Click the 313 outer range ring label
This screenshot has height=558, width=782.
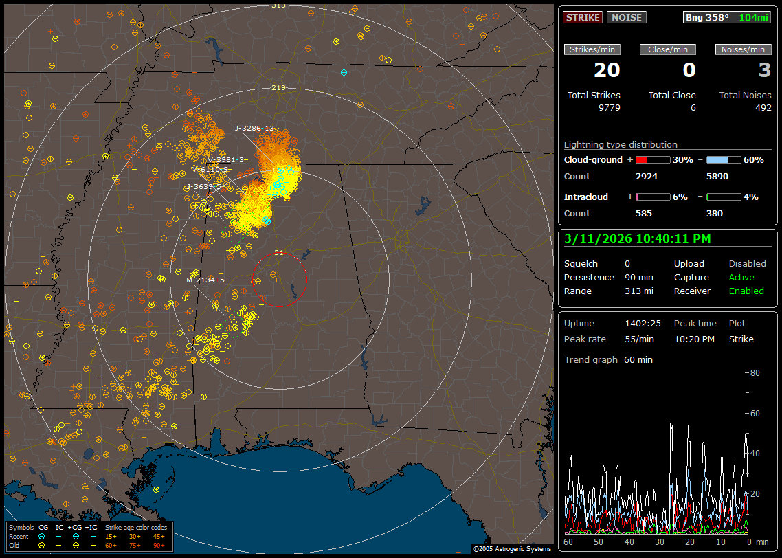278,5
